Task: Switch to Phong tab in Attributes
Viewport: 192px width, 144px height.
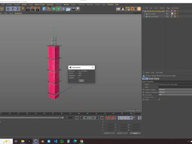Action: point(156,79)
